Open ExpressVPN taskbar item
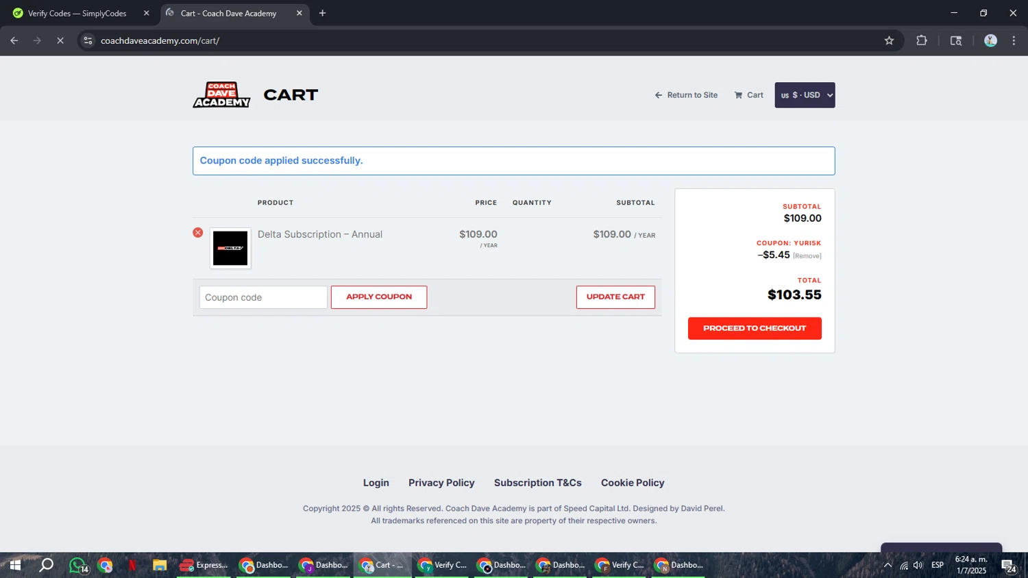The image size is (1028, 578). point(204,566)
